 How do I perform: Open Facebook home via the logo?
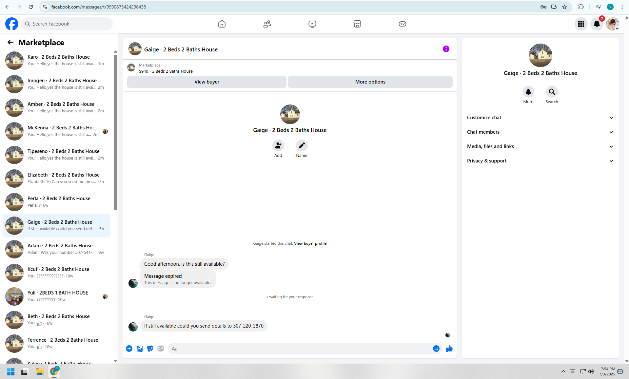tap(12, 24)
